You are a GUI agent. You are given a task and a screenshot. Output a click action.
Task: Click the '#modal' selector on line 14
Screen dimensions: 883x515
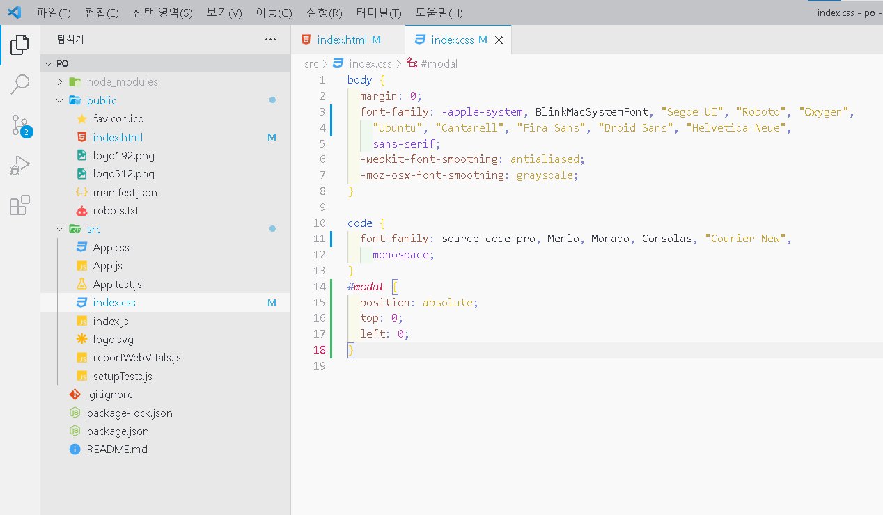[366, 287]
